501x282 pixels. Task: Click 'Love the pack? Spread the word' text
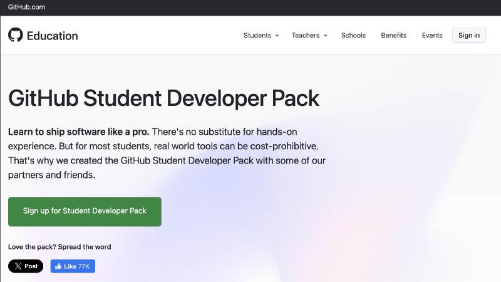click(59, 247)
